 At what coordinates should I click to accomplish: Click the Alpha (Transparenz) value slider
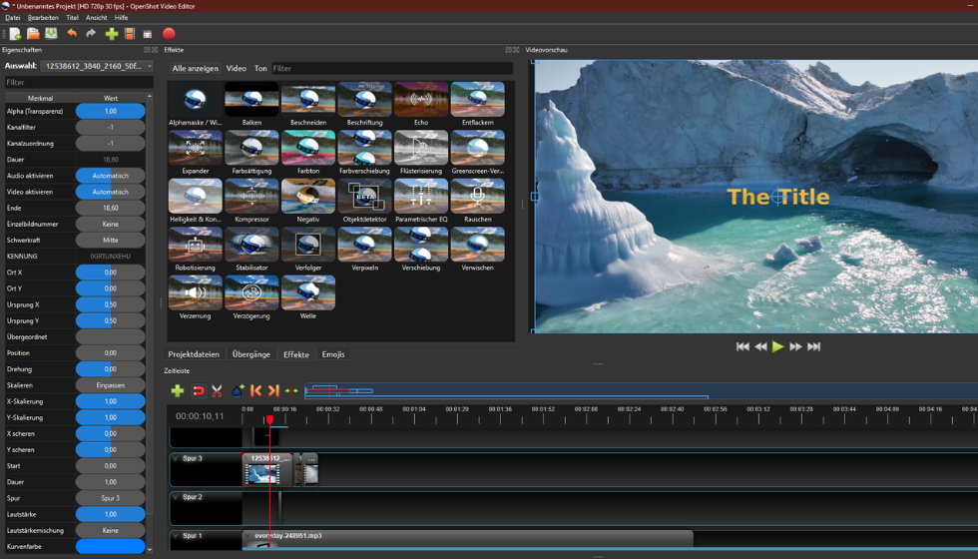(x=111, y=111)
